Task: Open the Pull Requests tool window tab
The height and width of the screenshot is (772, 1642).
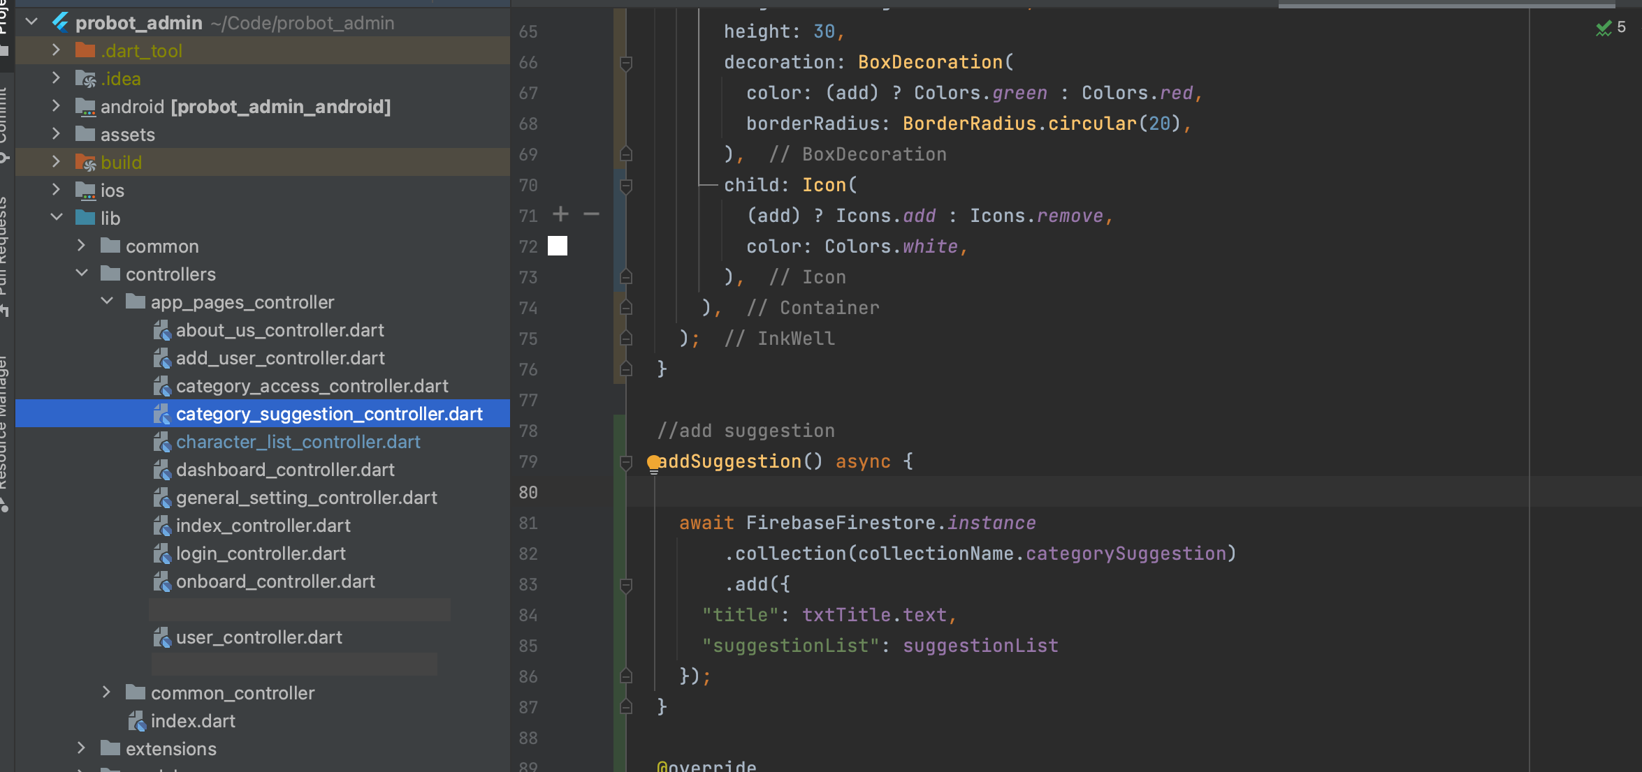Action: pyautogui.click(x=4, y=251)
